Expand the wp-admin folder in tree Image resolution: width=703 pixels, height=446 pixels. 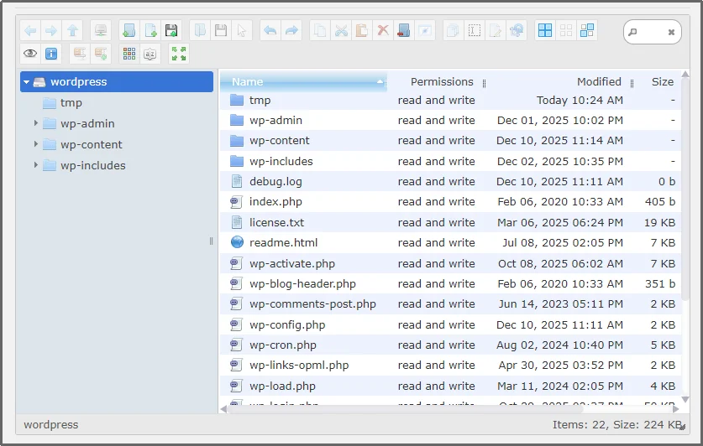pos(36,123)
